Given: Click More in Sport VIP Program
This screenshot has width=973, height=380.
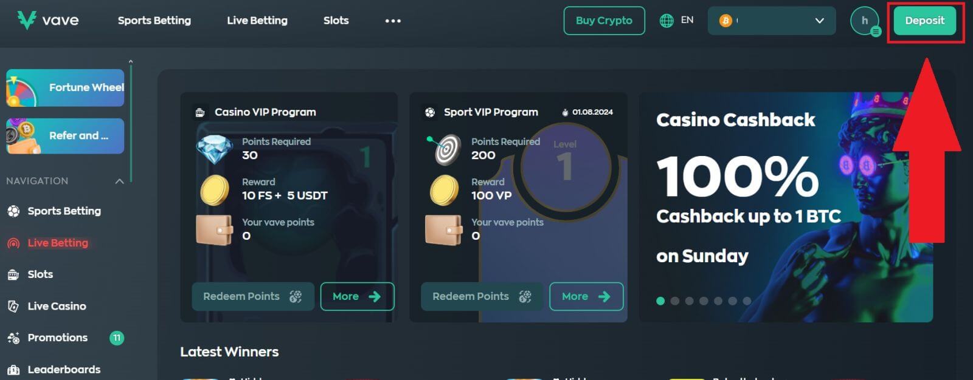Looking at the screenshot, I should tap(586, 296).
